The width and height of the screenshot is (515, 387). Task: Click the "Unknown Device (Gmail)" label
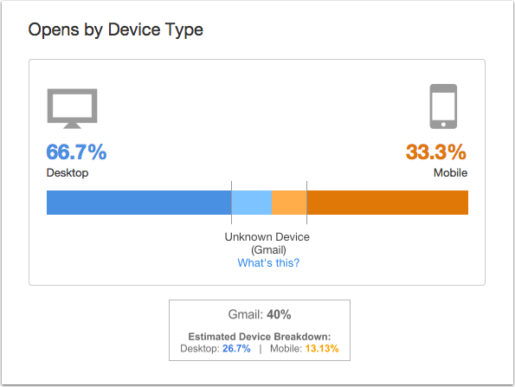267,243
